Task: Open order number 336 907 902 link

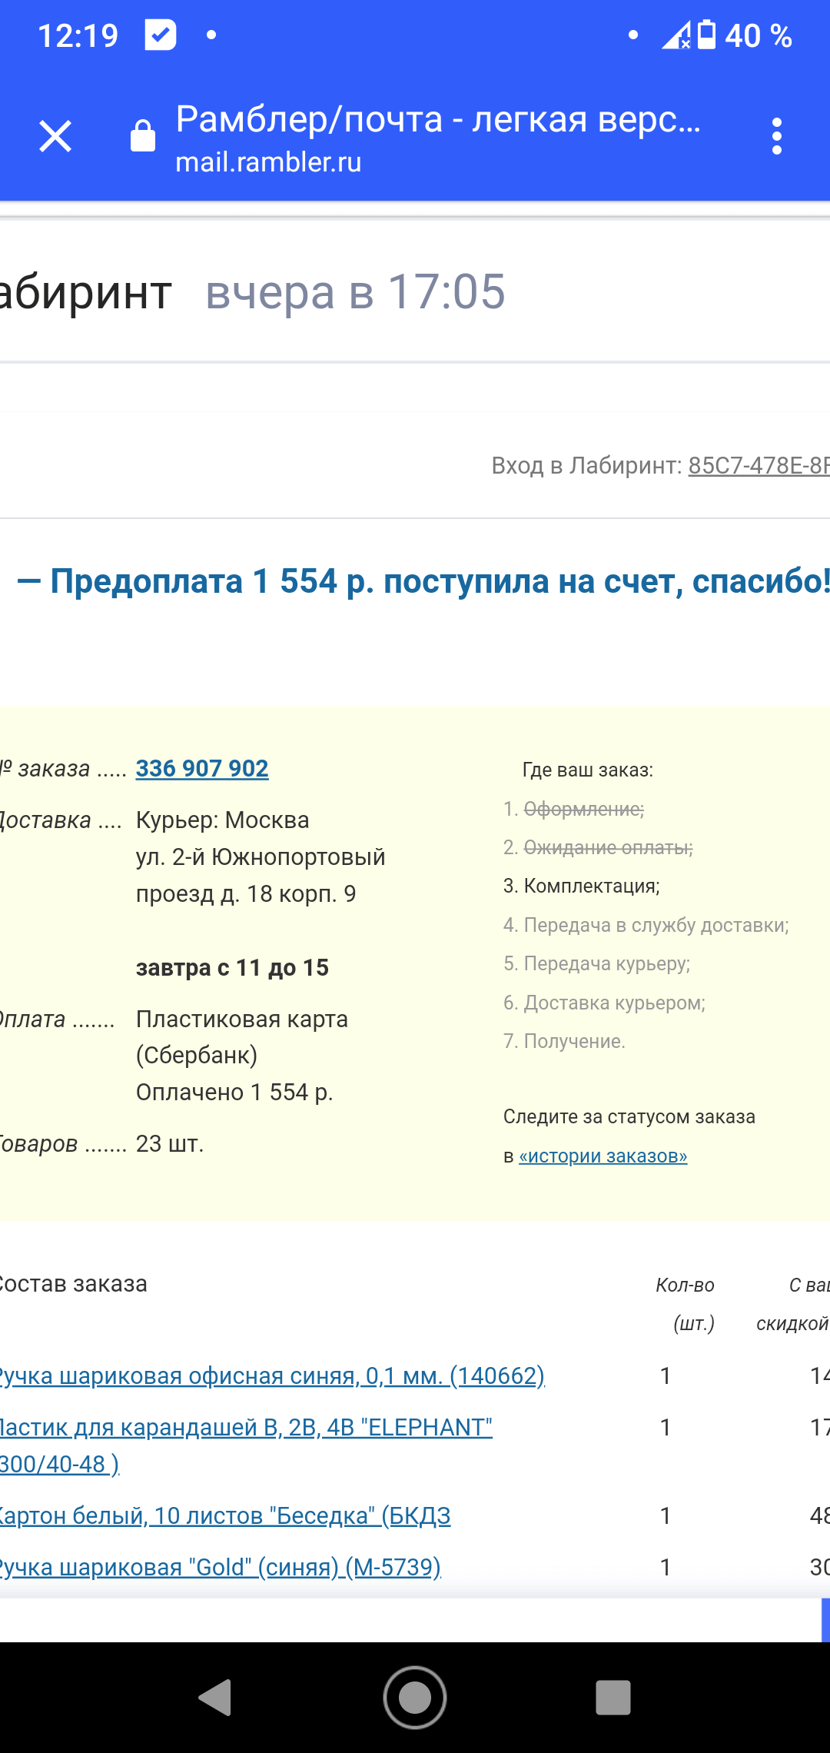Action: point(202,768)
